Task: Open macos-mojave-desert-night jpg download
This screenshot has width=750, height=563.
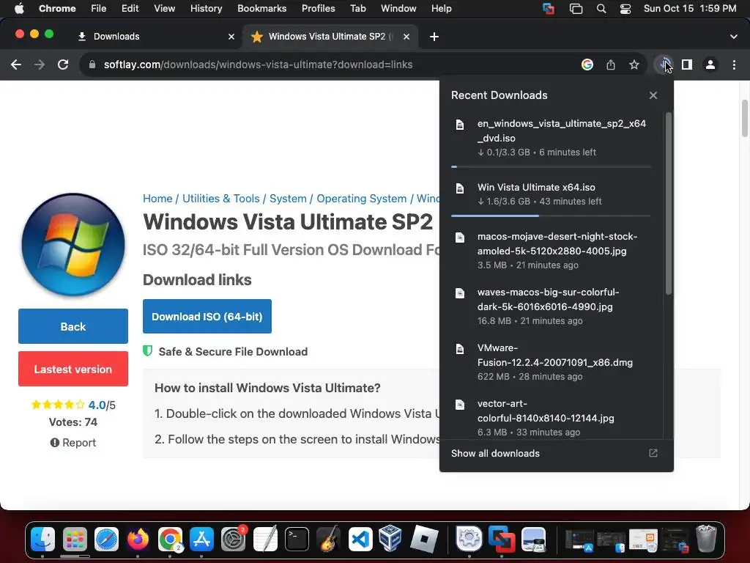Action: [551, 251]
